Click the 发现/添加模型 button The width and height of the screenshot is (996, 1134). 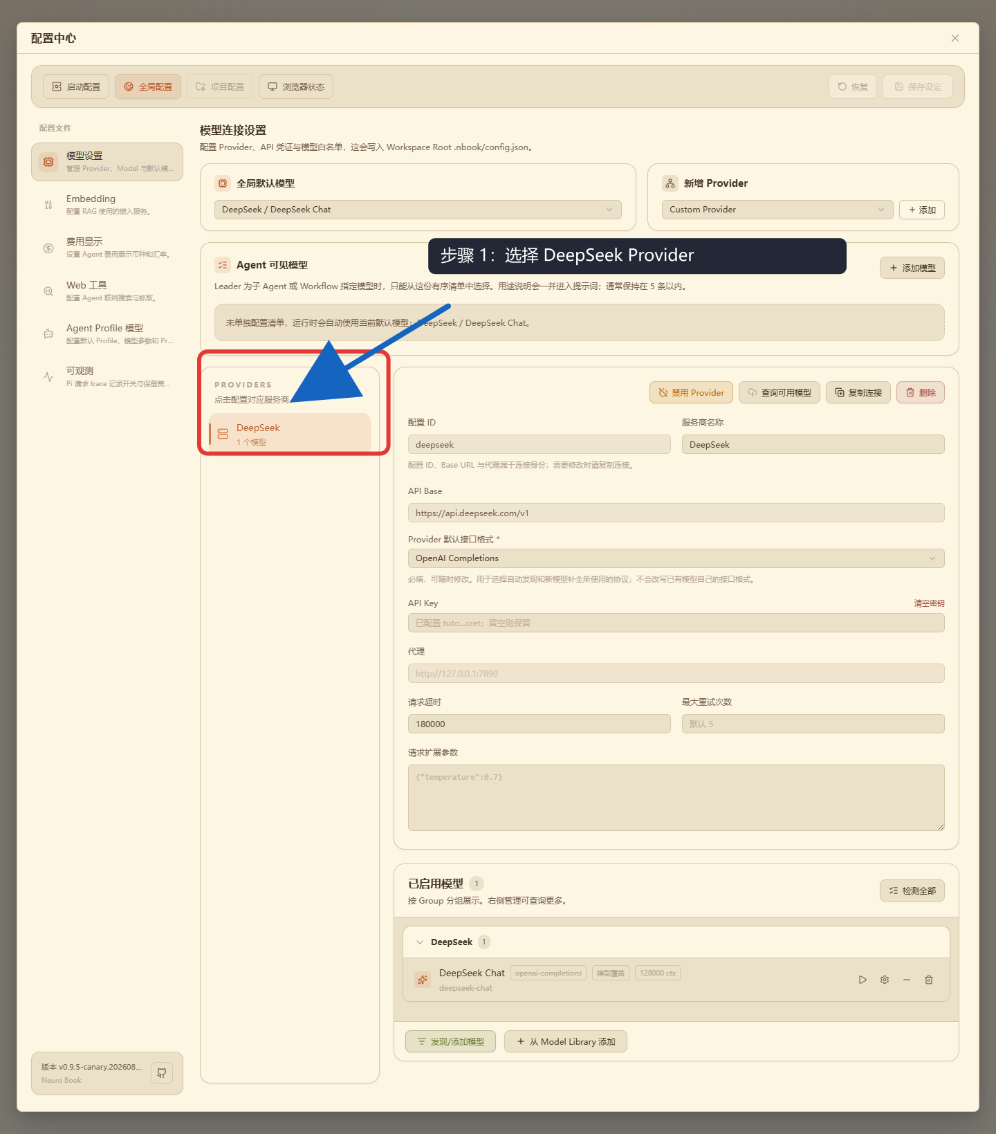click(450, 1041)
